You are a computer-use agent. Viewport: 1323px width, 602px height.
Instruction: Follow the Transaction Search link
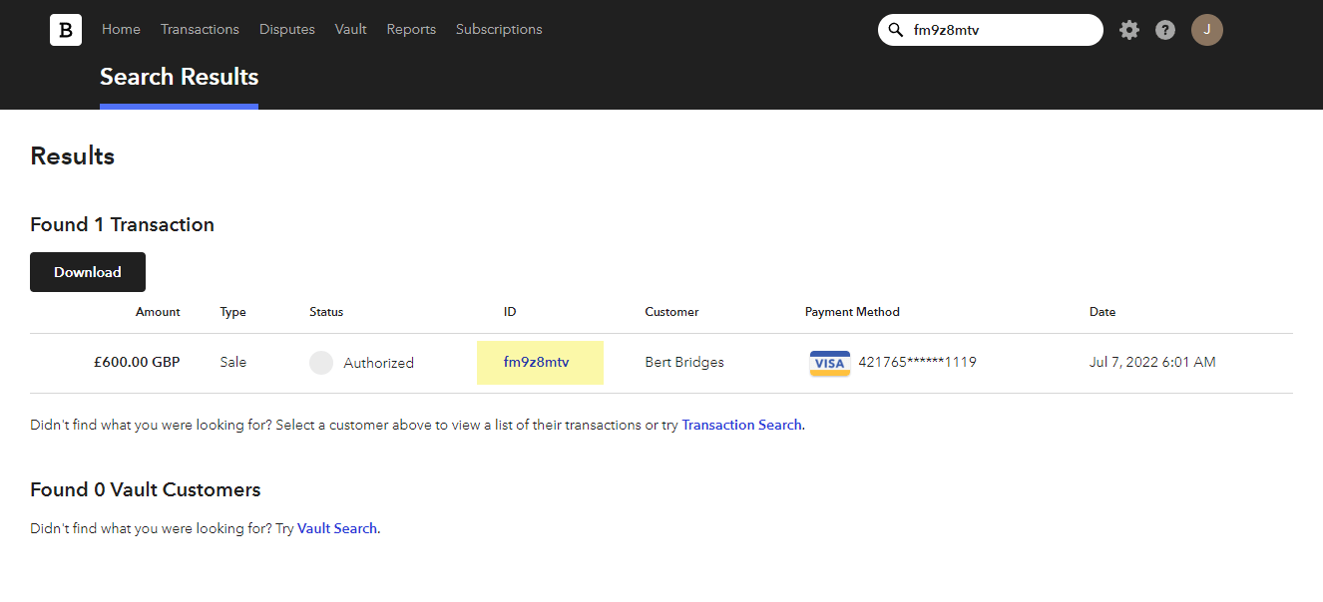741,426
